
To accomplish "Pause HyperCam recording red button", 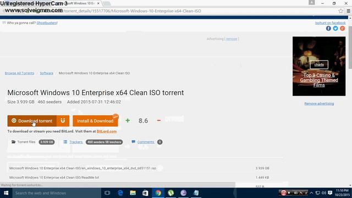I will point(284,193).
